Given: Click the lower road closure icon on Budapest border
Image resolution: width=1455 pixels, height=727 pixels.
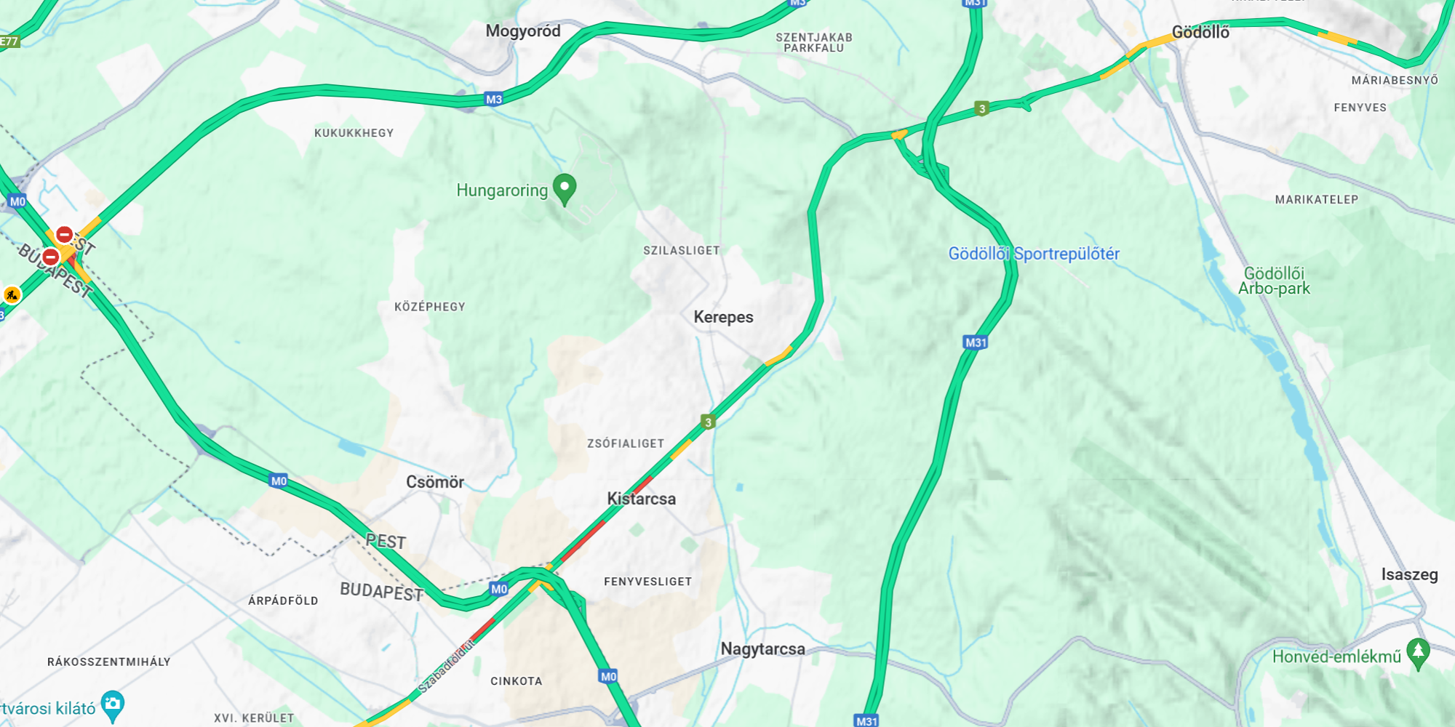Looking at the screenshot, I should click(50, 257).
